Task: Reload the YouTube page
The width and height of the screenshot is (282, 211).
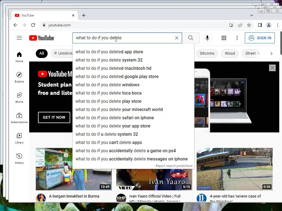Action: (33, 25)
